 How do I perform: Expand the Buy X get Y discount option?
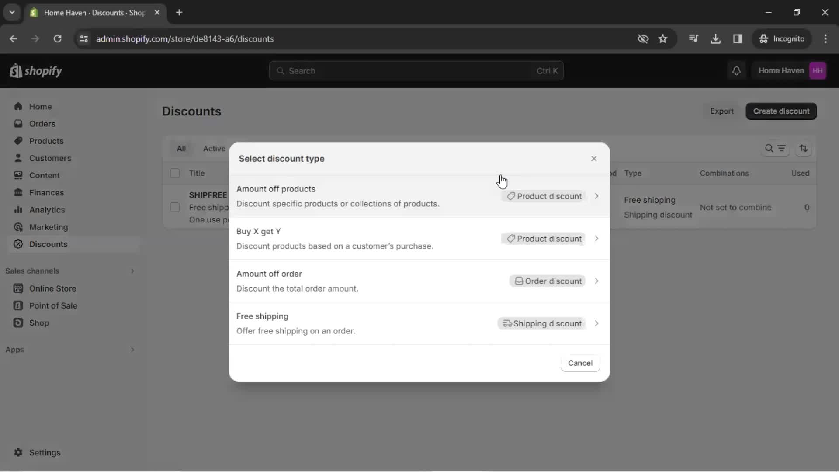[x=597, y=238]
